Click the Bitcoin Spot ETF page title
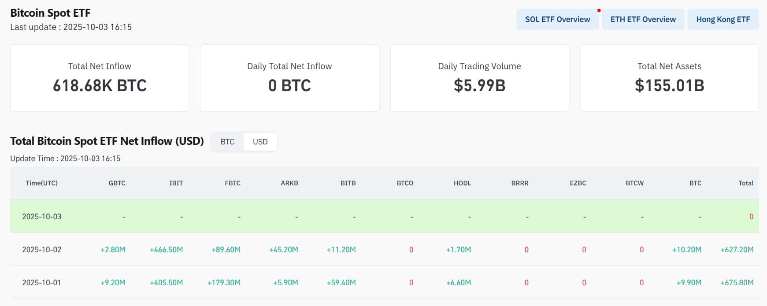 coord(50,13)
